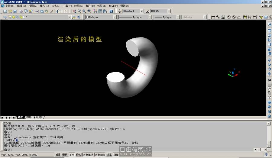Expand the ISO-25 dimension style dropdown
This screenshot has height=158, width=272.
(169, 11)
